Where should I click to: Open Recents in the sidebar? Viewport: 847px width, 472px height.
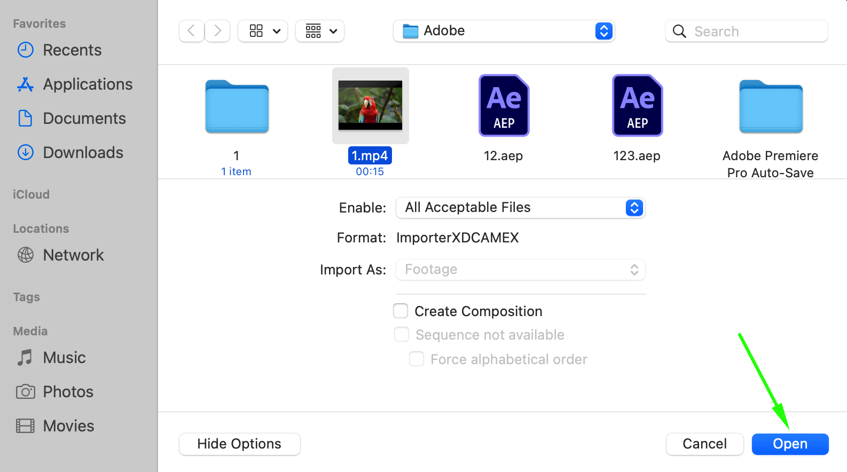72,50
